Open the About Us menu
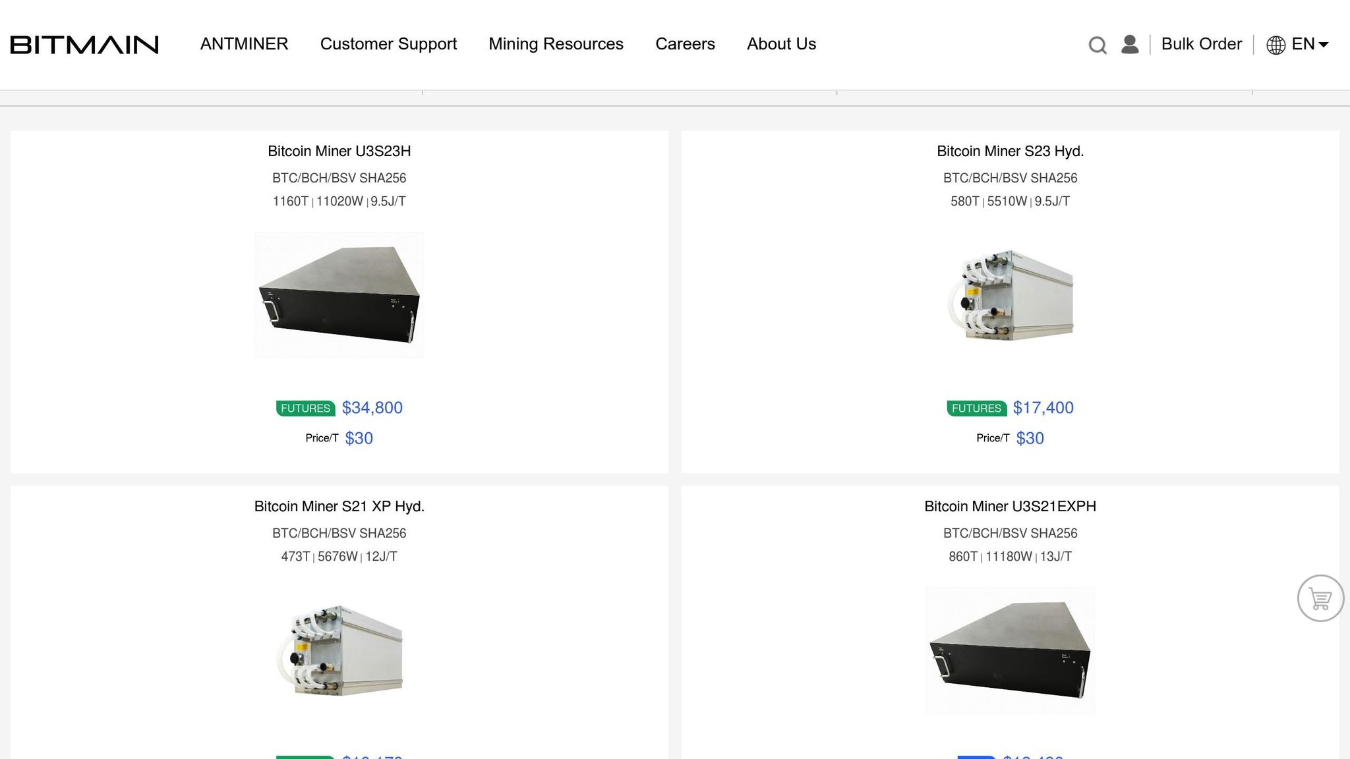 [781, 43]
